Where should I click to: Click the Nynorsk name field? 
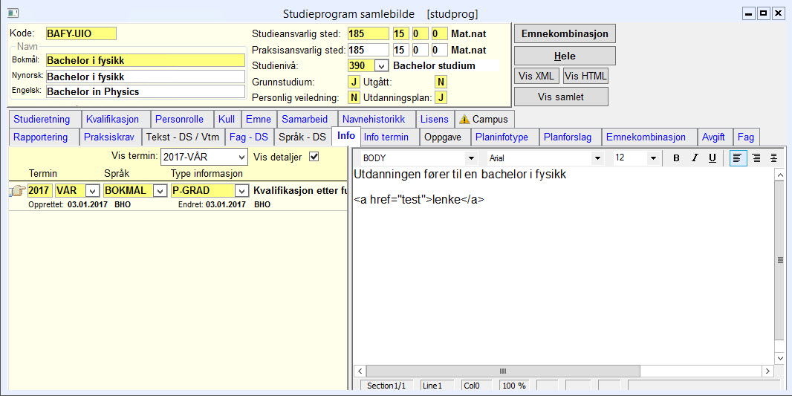(146, 77)
